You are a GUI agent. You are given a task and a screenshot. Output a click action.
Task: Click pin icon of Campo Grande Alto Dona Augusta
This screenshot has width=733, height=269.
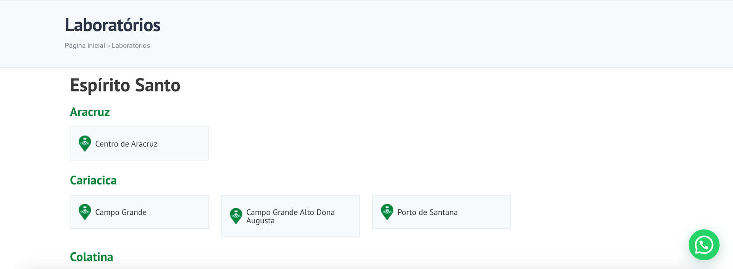[236, 216]
